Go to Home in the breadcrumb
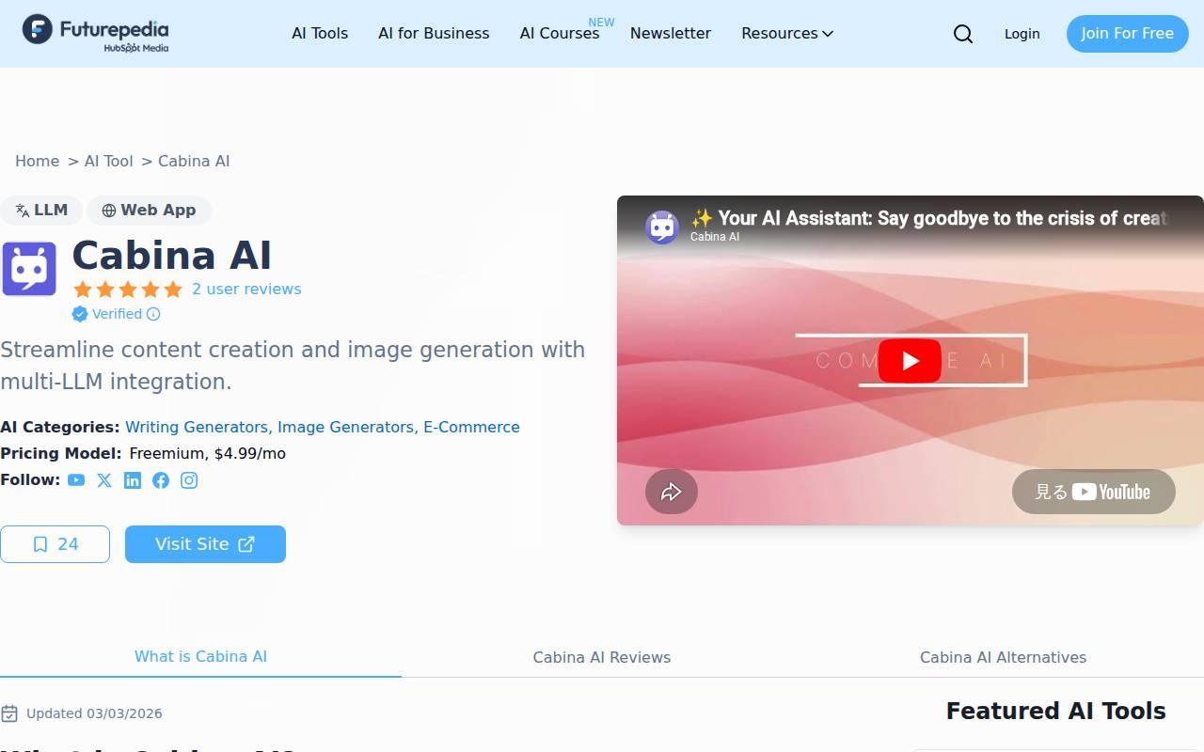The height and width of the screenshot is (752, 1204). [x=37, y=161]
